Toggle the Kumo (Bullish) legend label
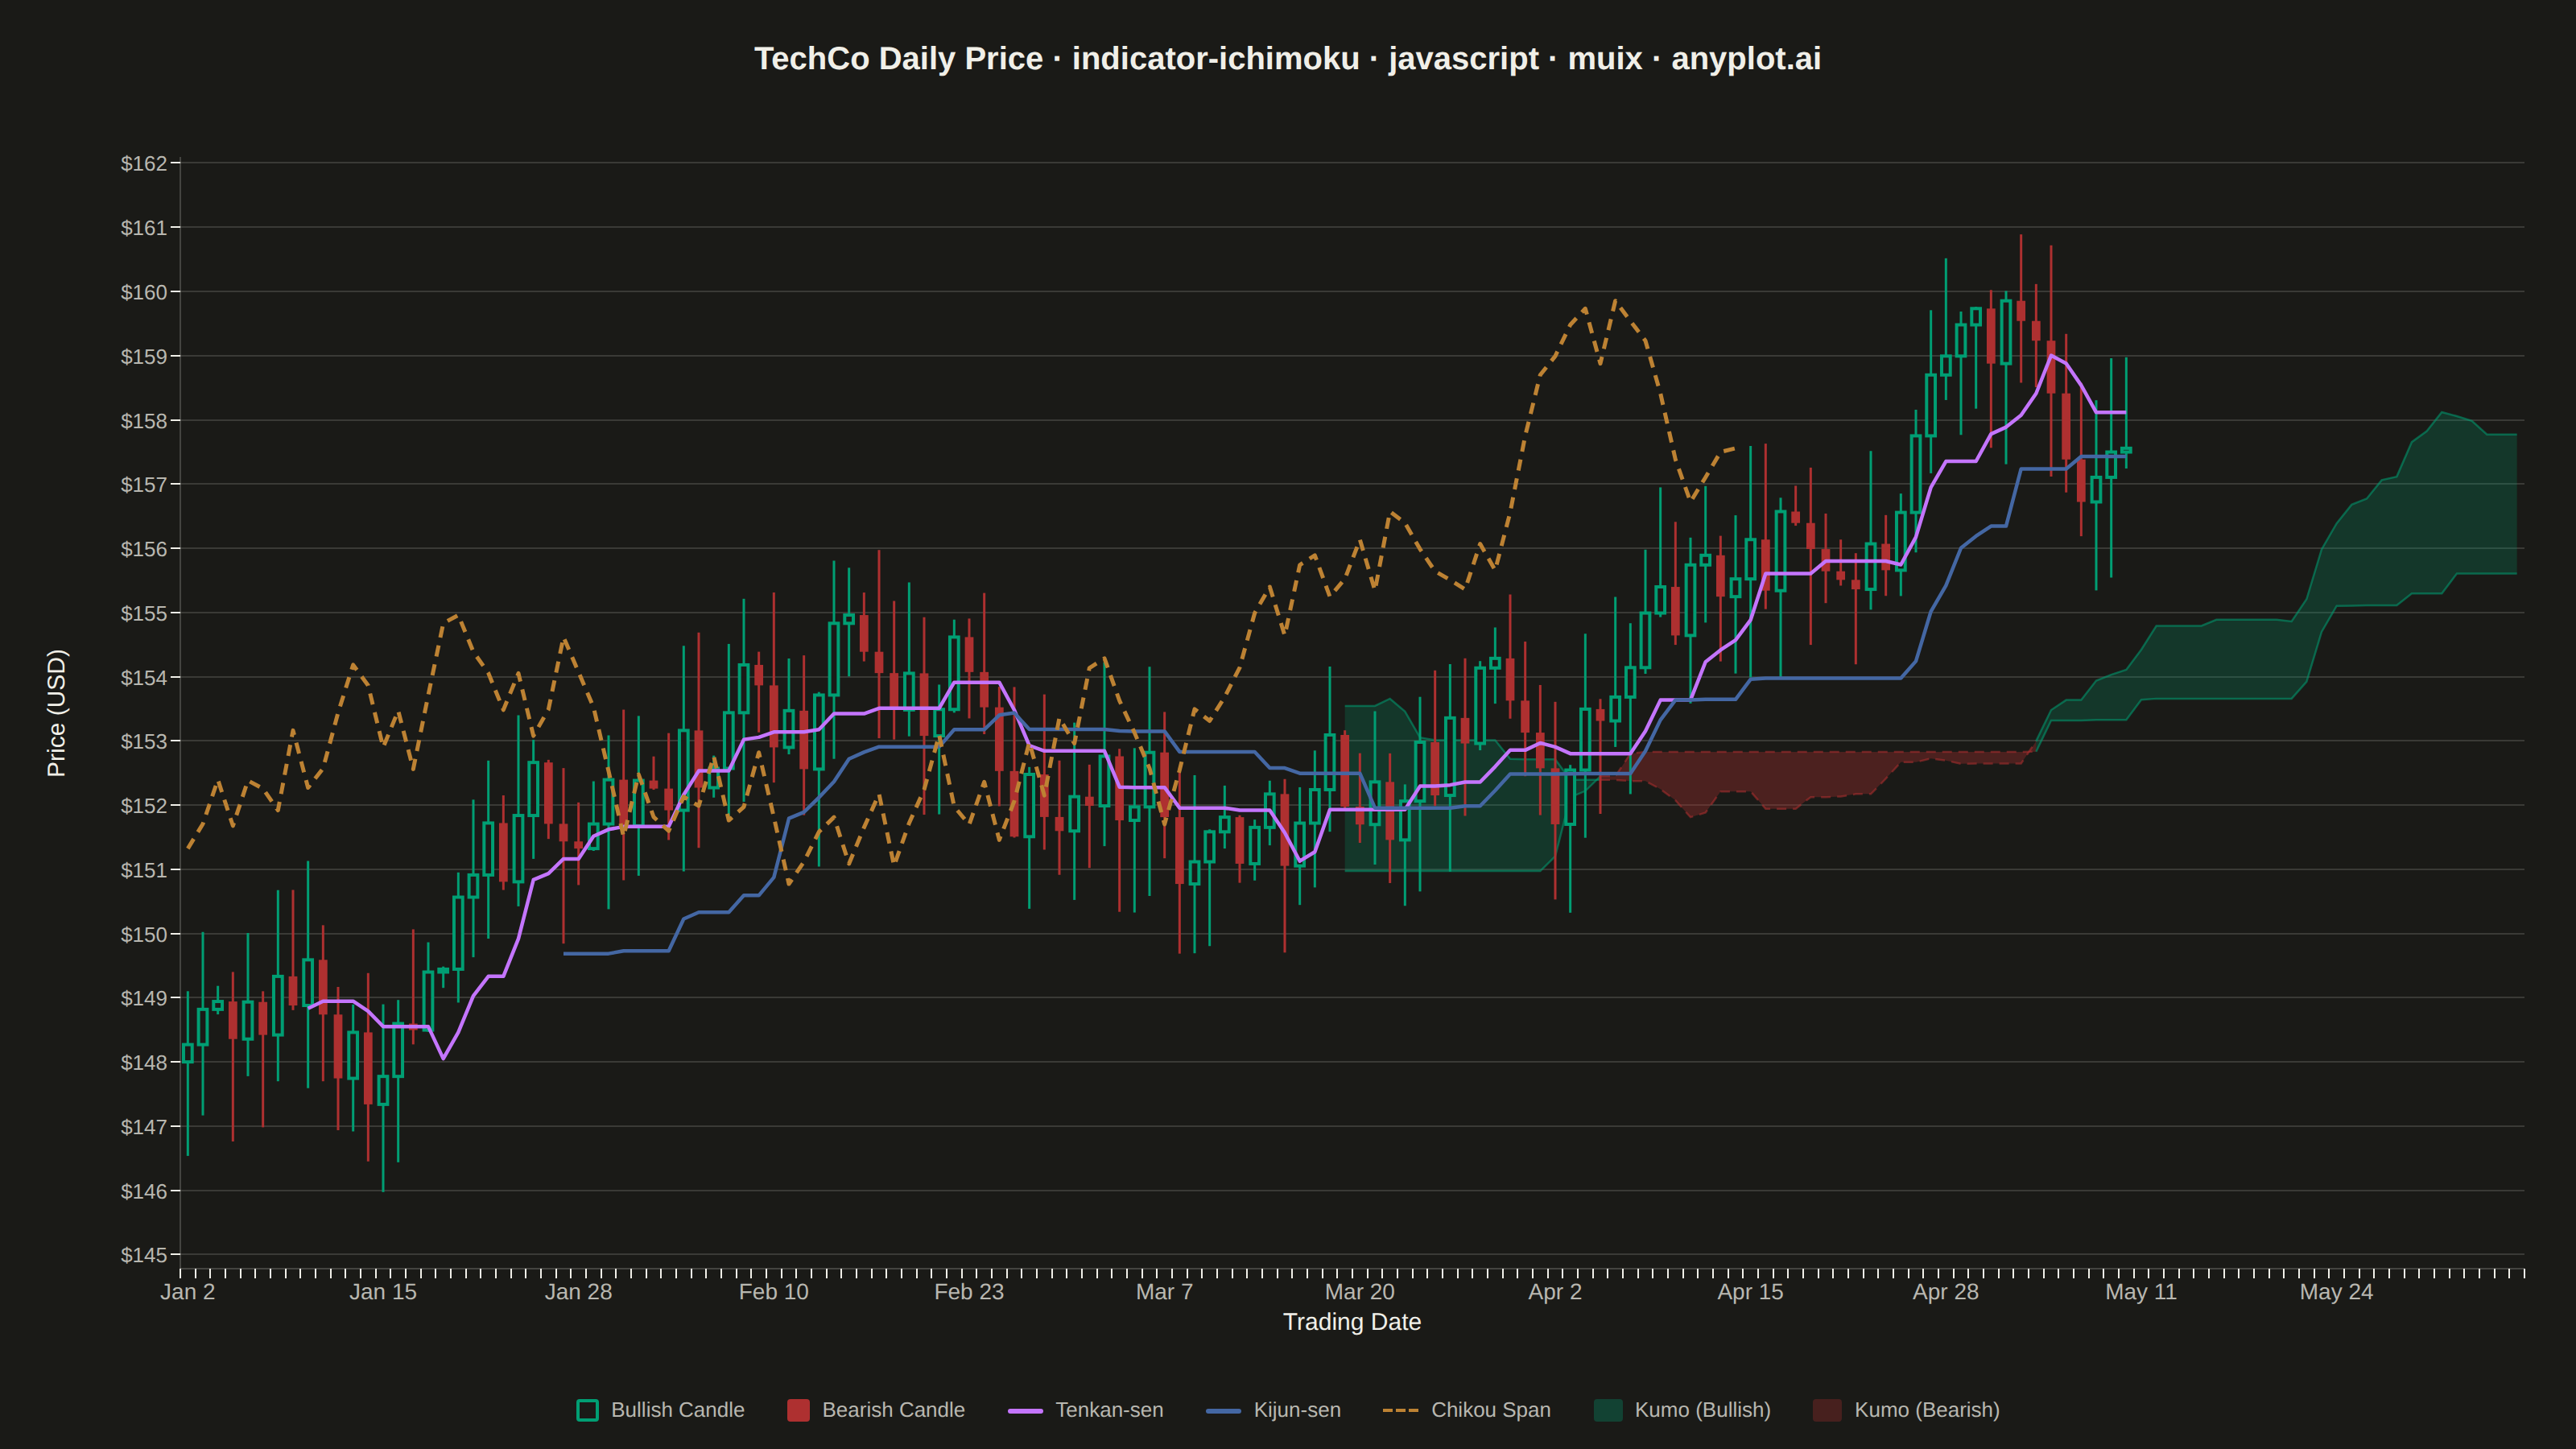This screenshot has height=1449, width=2576. pyautogui.click(x=1702, y=1410)
